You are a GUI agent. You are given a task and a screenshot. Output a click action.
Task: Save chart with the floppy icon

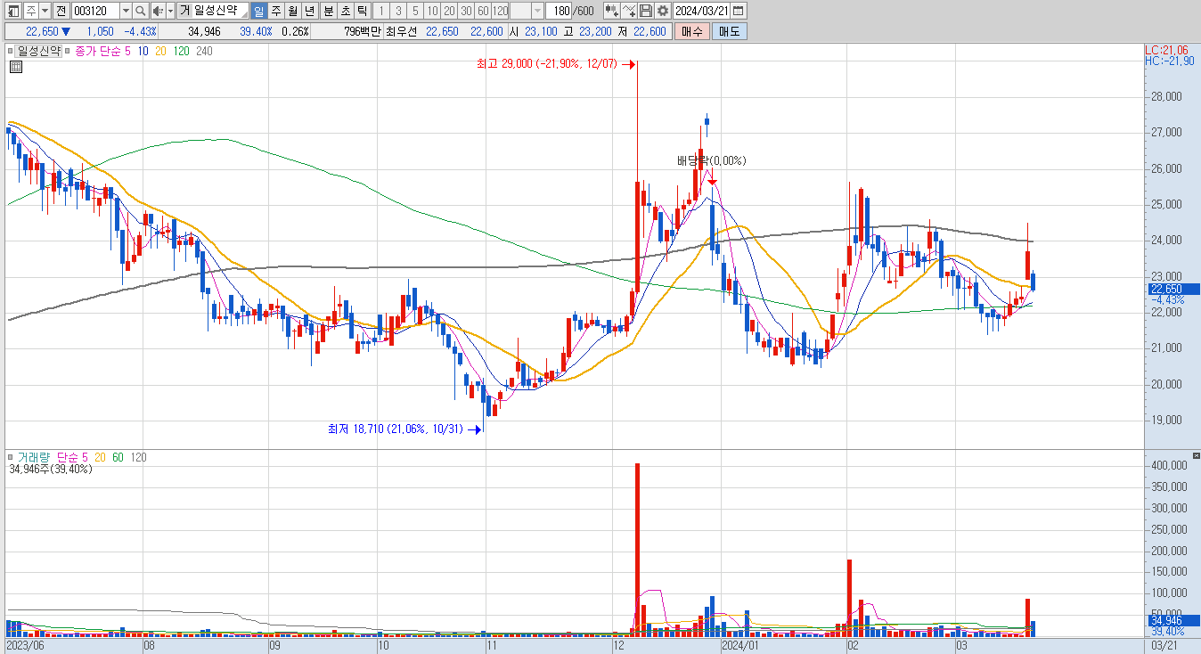(x=646, y=11)
